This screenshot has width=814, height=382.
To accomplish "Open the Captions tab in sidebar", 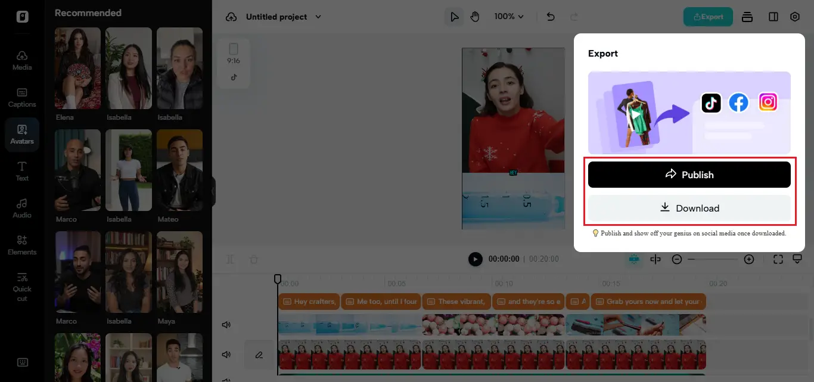I will [x=22, y=98].
